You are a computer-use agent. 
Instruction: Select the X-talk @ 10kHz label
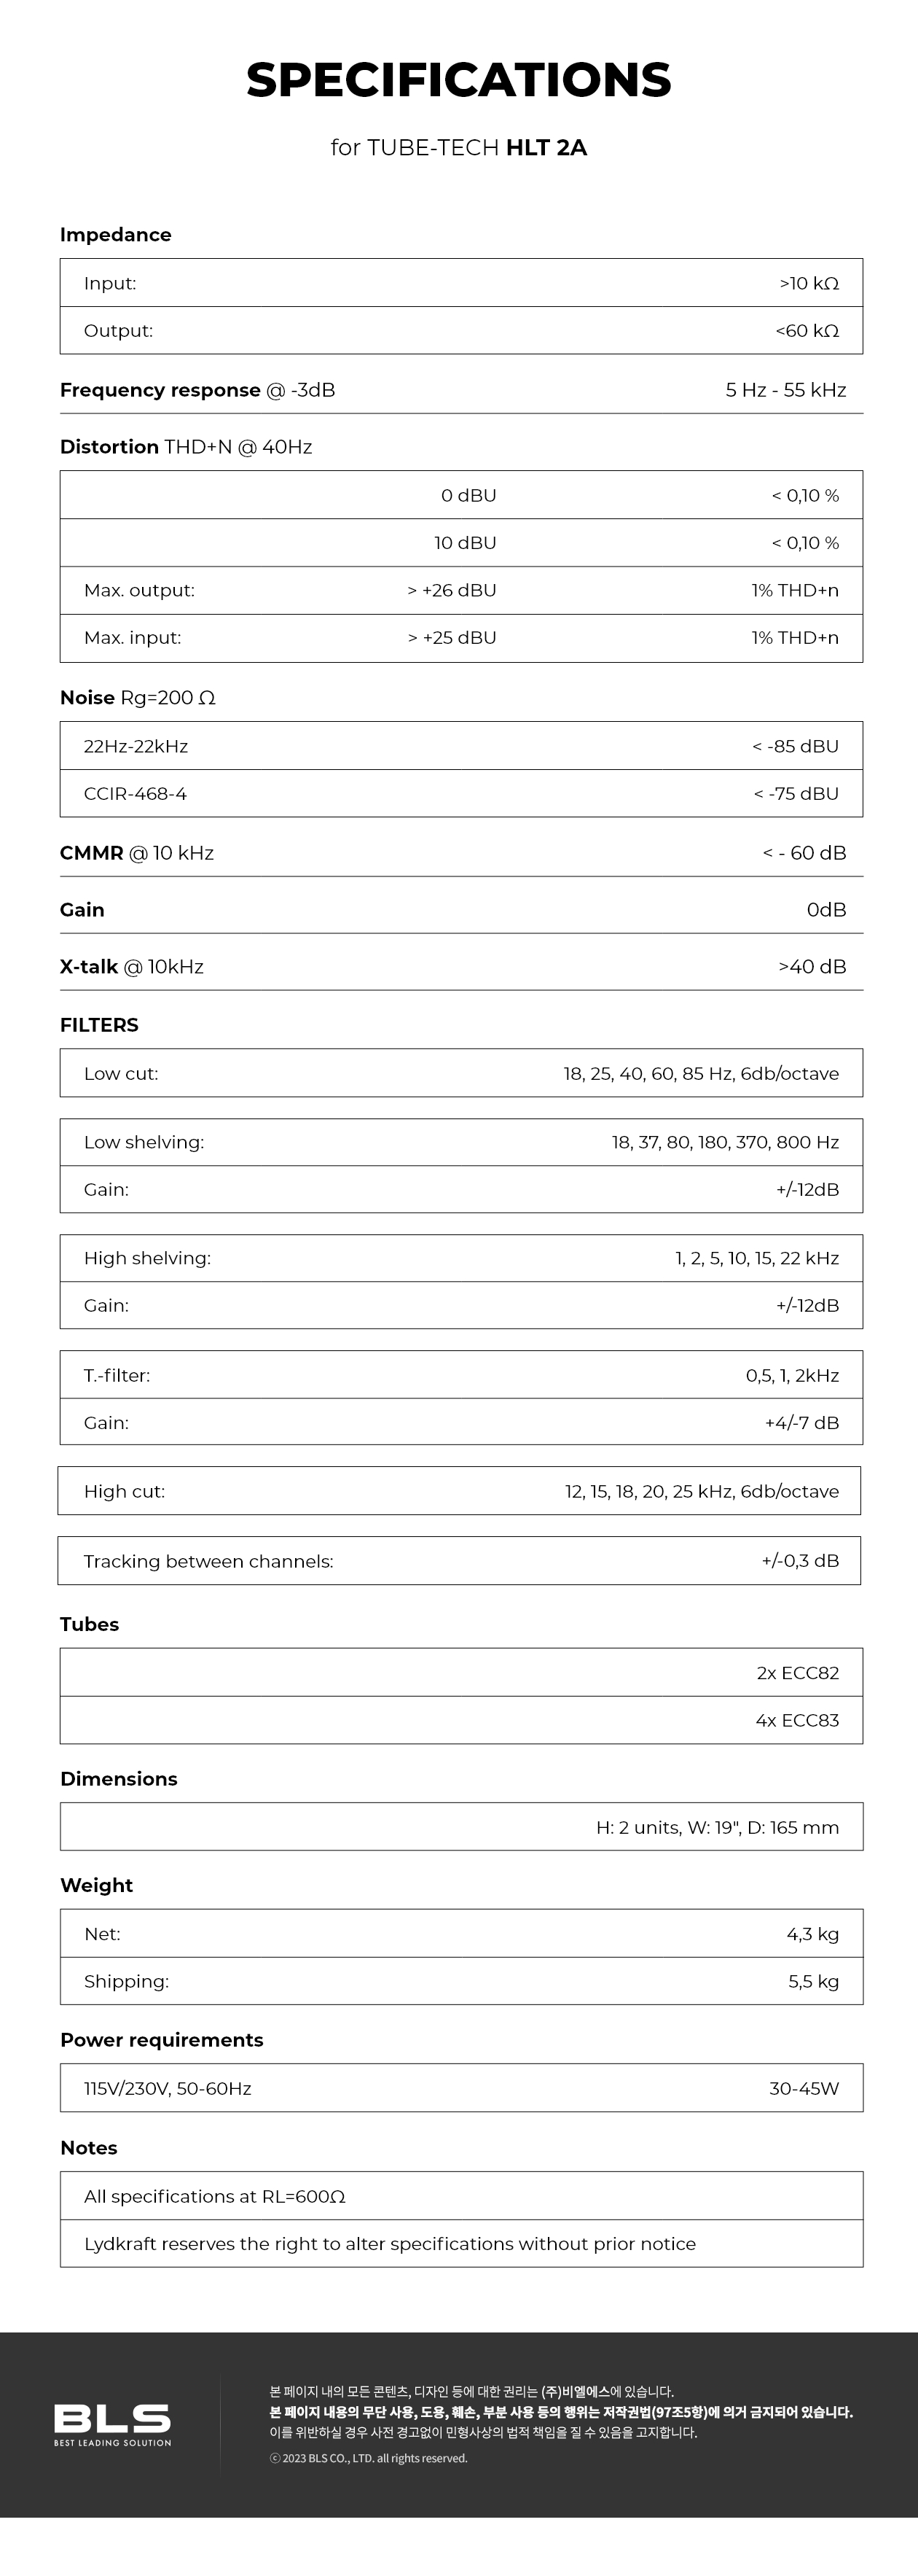tap(132, 967)
